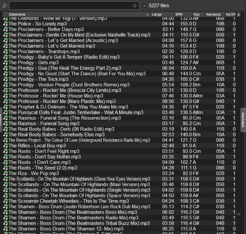This screenshot has height=234, width=246.
Task: Click BPM value 87.5 of The Way You Make Me
Action: (x=187, y=107)
